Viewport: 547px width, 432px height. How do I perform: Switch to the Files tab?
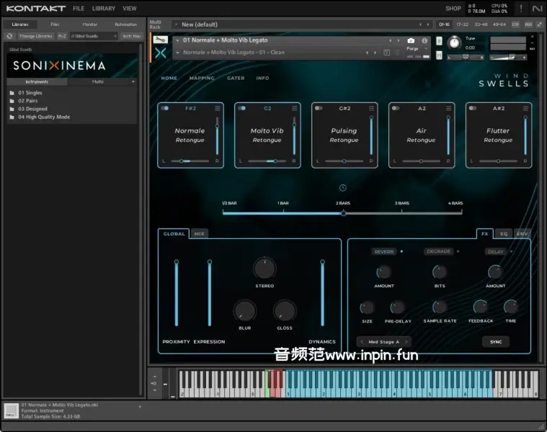[x=55, y=24]
